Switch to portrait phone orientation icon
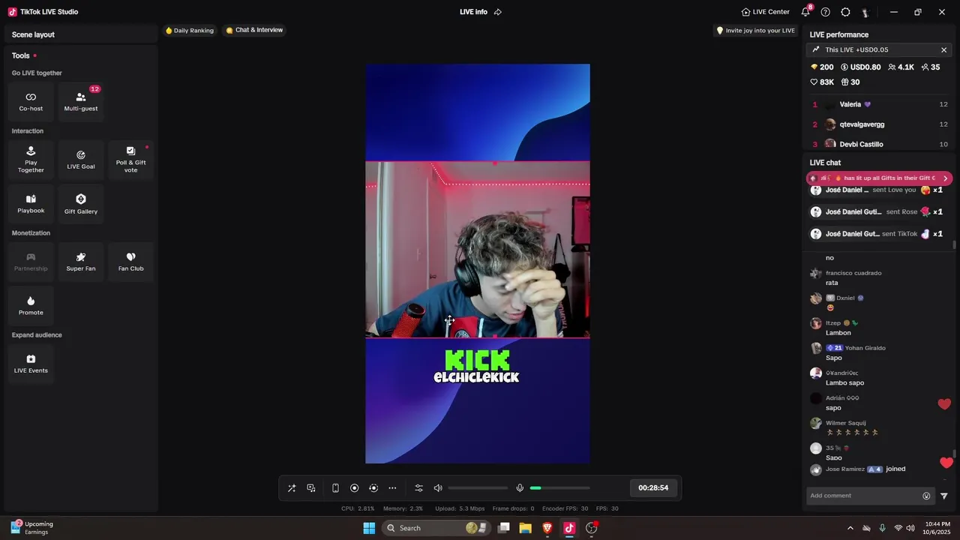Viewport: 960px width, 540px height. [335, 488]
